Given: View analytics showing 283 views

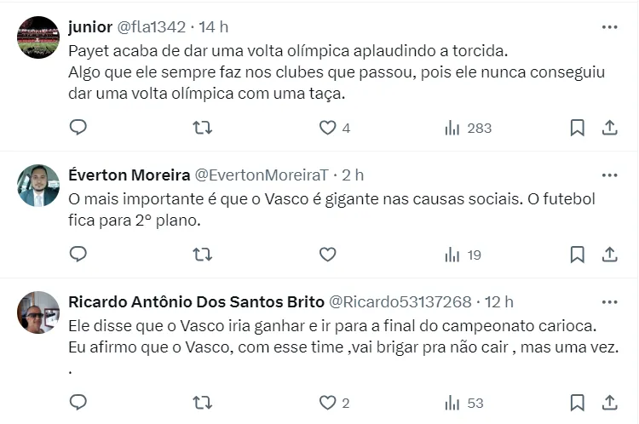Looking at the screenshot, I should 468,128.
